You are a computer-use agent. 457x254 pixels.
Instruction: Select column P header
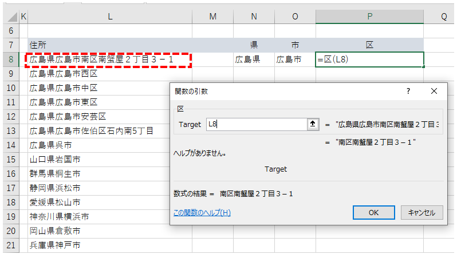click(369, 17)
